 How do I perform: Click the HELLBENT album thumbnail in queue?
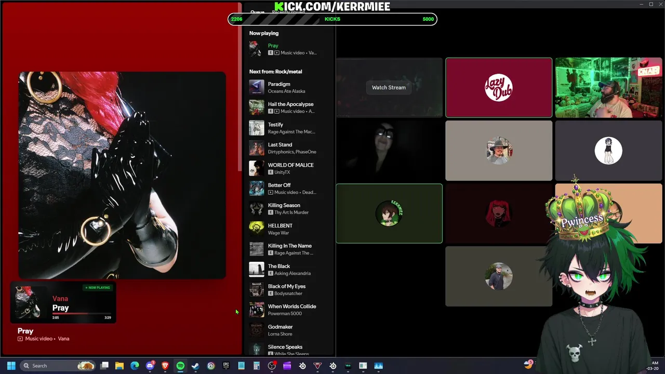257,229
